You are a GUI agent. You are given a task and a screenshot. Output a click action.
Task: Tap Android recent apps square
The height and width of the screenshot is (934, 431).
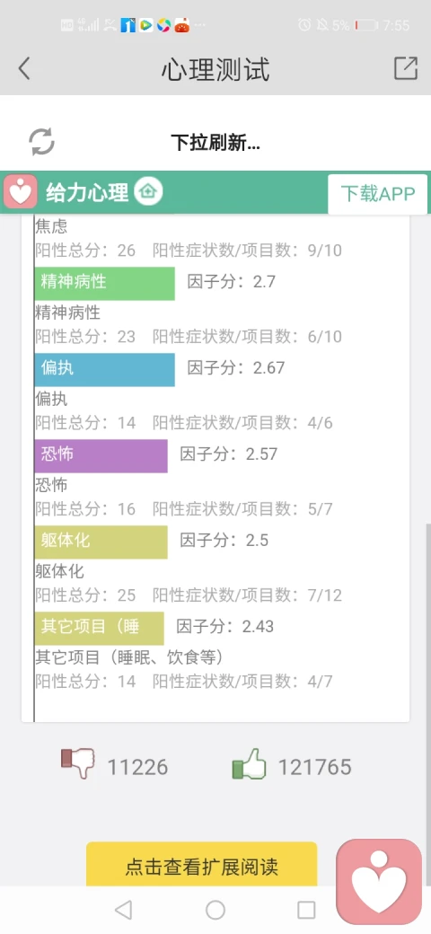click(x=306, y=910)
